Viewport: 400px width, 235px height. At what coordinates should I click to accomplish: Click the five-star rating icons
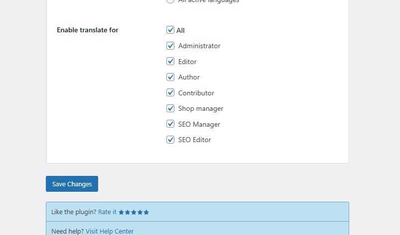point(133,212)
